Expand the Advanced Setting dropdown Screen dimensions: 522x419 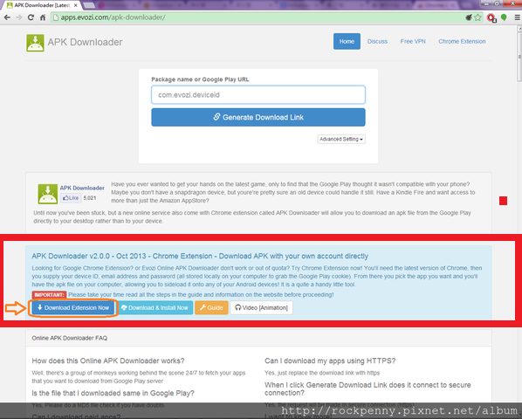[x=341, y=139]
